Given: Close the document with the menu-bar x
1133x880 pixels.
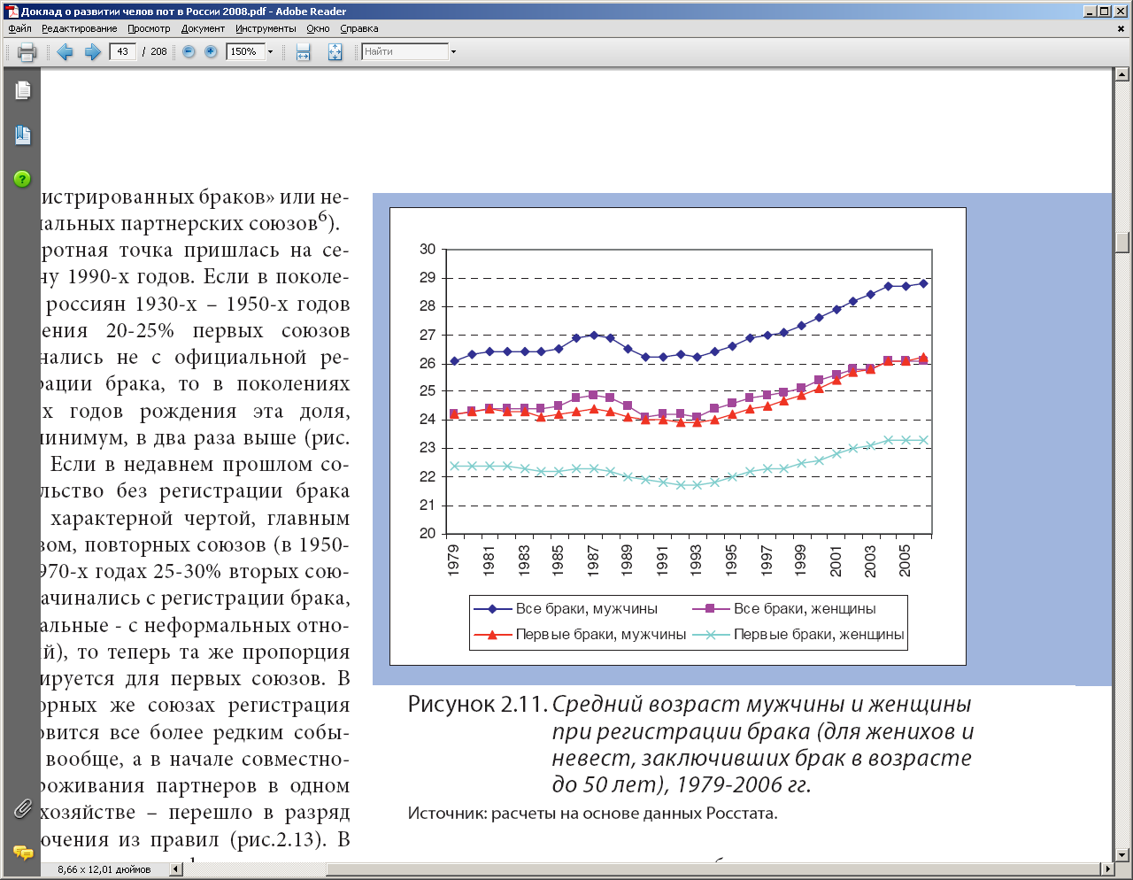Looking at the screenshot, I should (x=1121, y=28).
